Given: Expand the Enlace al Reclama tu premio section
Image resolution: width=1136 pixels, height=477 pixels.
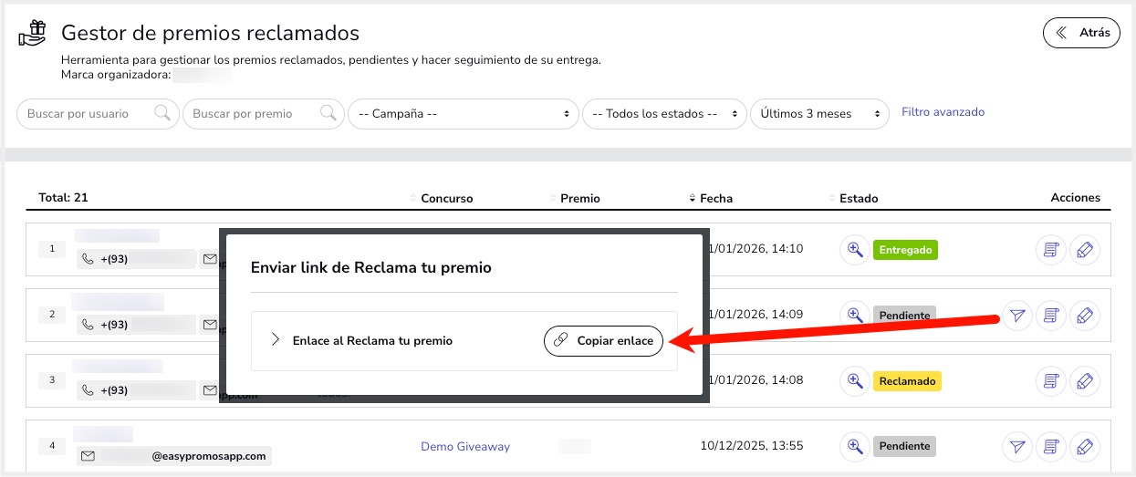Looking at the screenshot, I should point(275,340).
